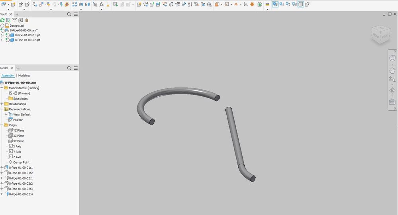Open the Vault panel search magnifier
The width and height of the screenshot is (398, 215).
point(69,14)
